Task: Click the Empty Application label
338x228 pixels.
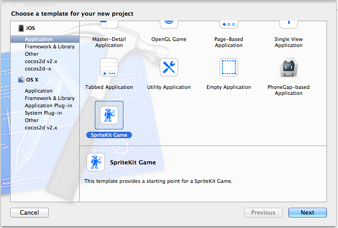Action: click(229, 87)
